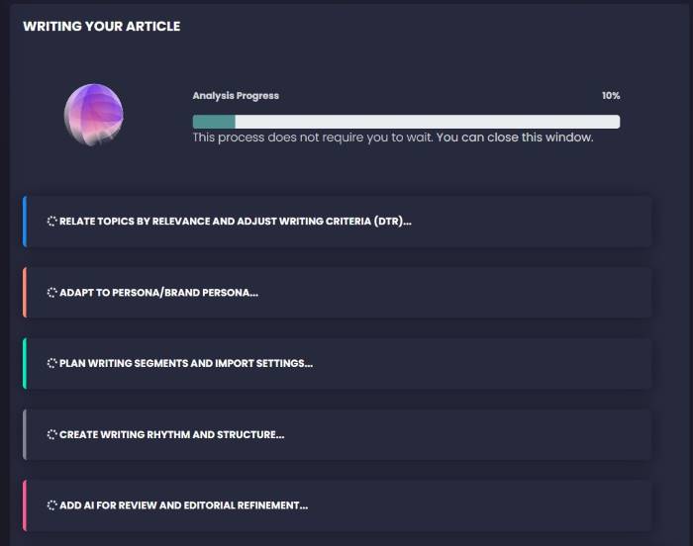Click the purple glowing orb avatar

(x=94, y=115)
